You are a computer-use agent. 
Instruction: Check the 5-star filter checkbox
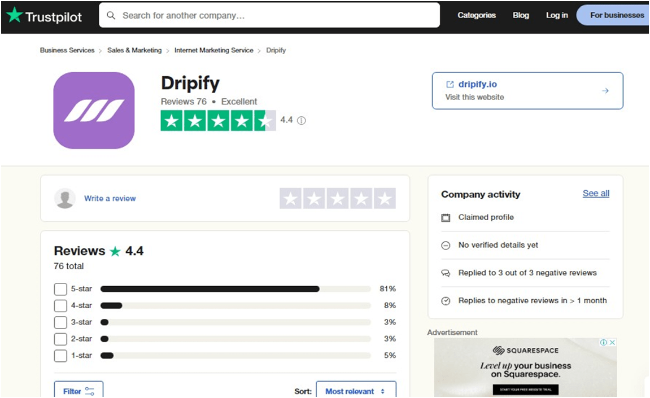(60, 288)
